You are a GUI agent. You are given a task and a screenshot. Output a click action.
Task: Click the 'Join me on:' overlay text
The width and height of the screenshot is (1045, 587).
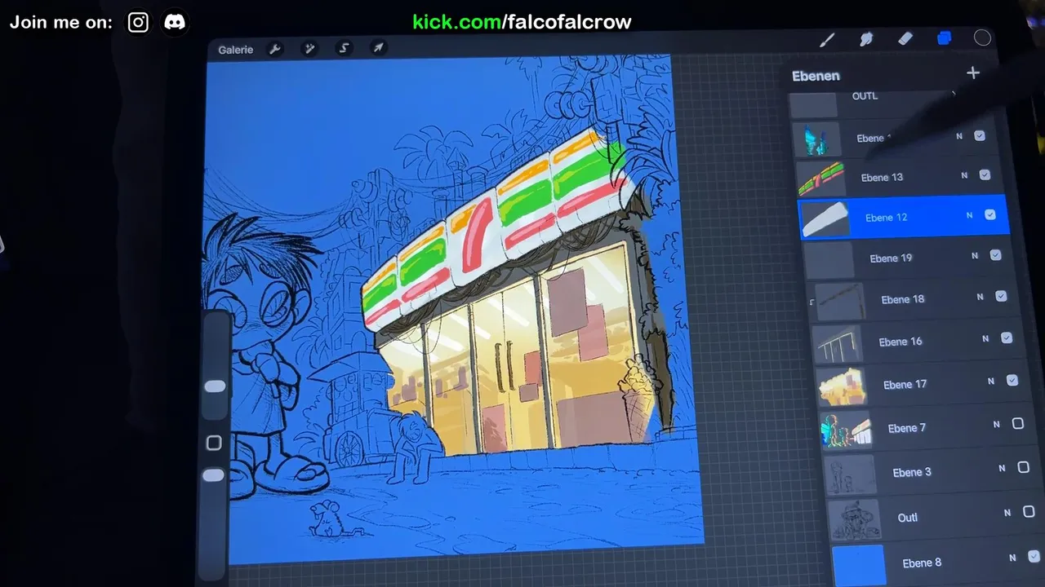[x=60, y=23]
